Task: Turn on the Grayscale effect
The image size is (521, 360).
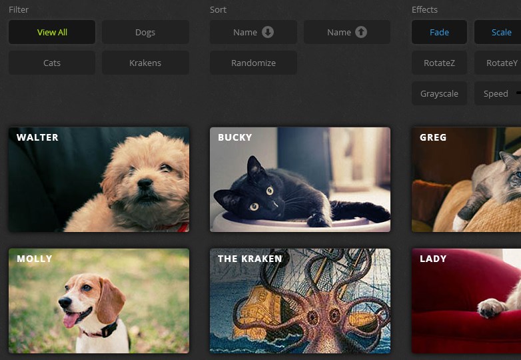Action: click(x=439, y=94)
